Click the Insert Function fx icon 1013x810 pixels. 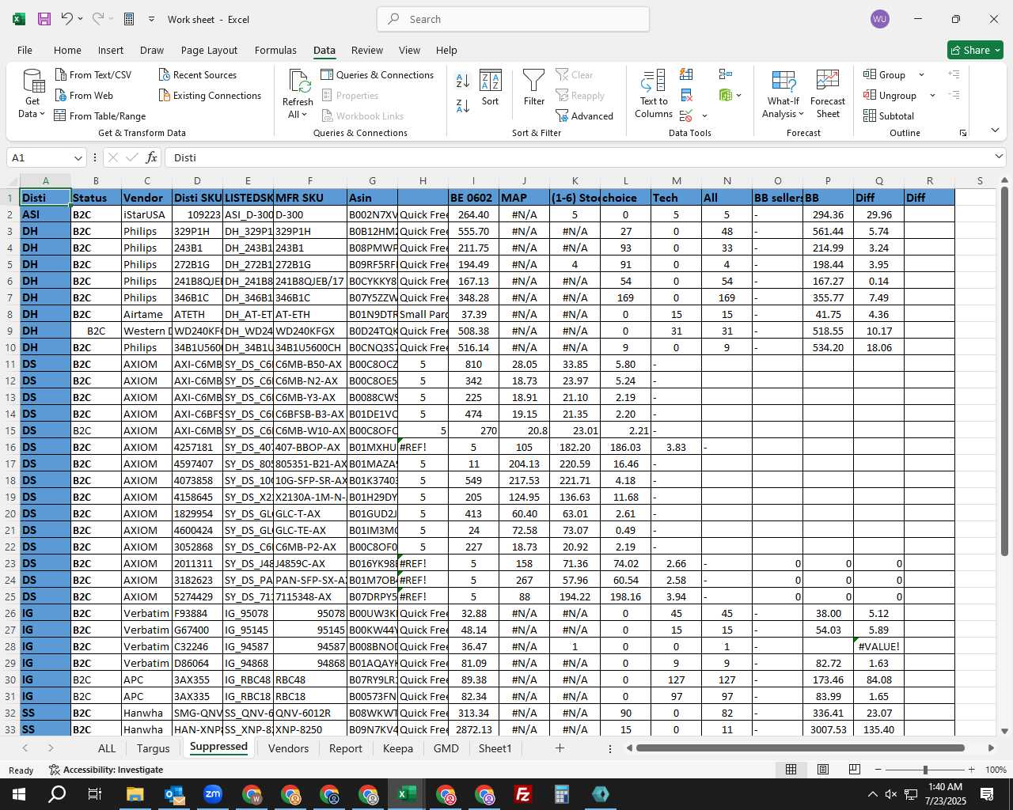click(x=152, y=157)
